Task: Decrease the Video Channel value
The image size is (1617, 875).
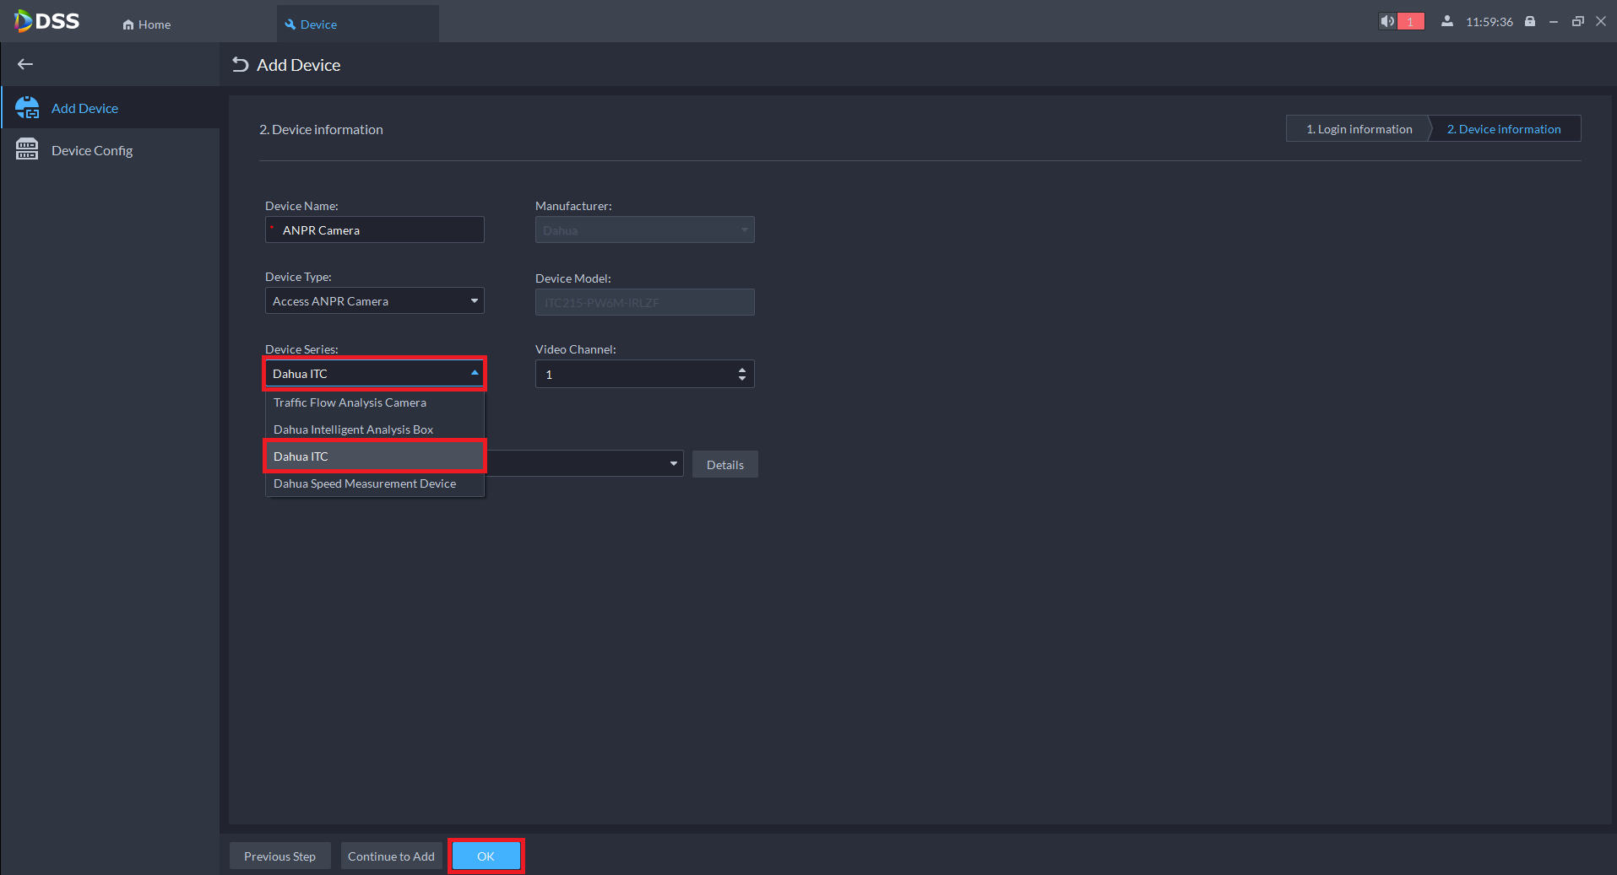Action: pyautogui.click(x=742, y=379)
